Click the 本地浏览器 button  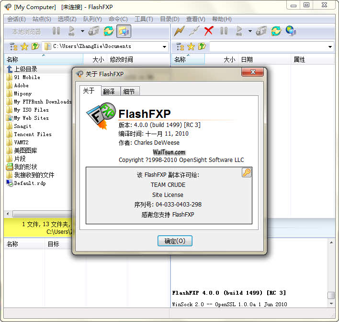point(27,32)
